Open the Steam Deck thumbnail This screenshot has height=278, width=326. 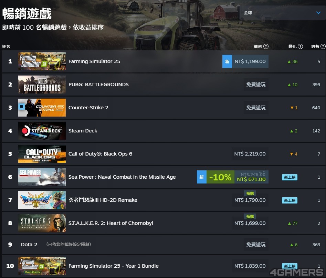(x=42, y=131)
